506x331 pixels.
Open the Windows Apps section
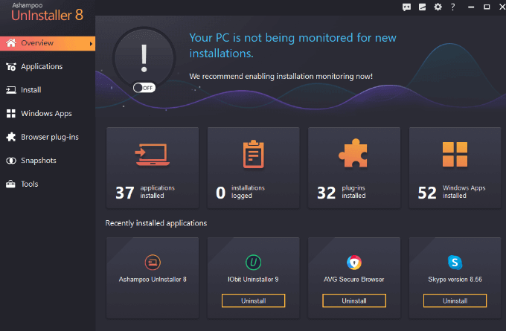click(48, 114)
